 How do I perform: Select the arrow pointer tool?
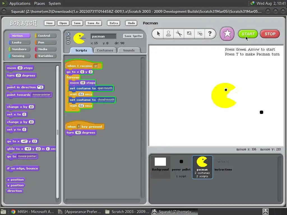tap(158, 34)
